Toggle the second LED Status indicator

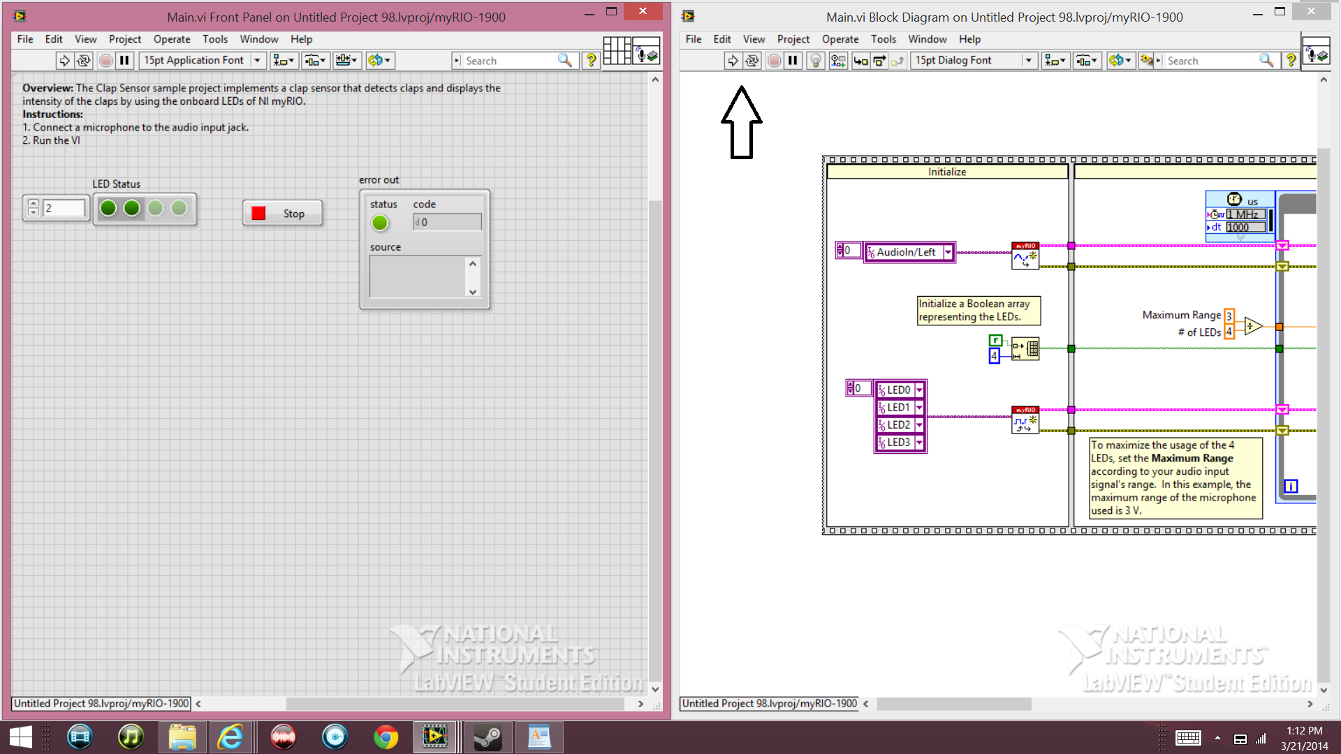pyautogui.click(x=132, y=208)
